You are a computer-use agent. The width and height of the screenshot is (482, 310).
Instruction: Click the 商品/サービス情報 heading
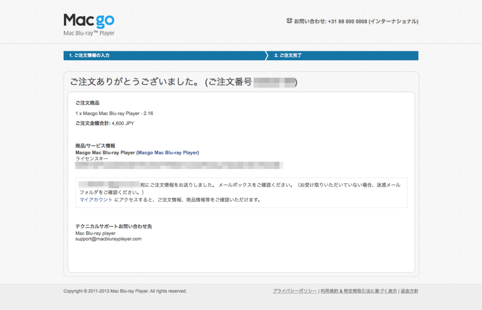click(95, 146)
